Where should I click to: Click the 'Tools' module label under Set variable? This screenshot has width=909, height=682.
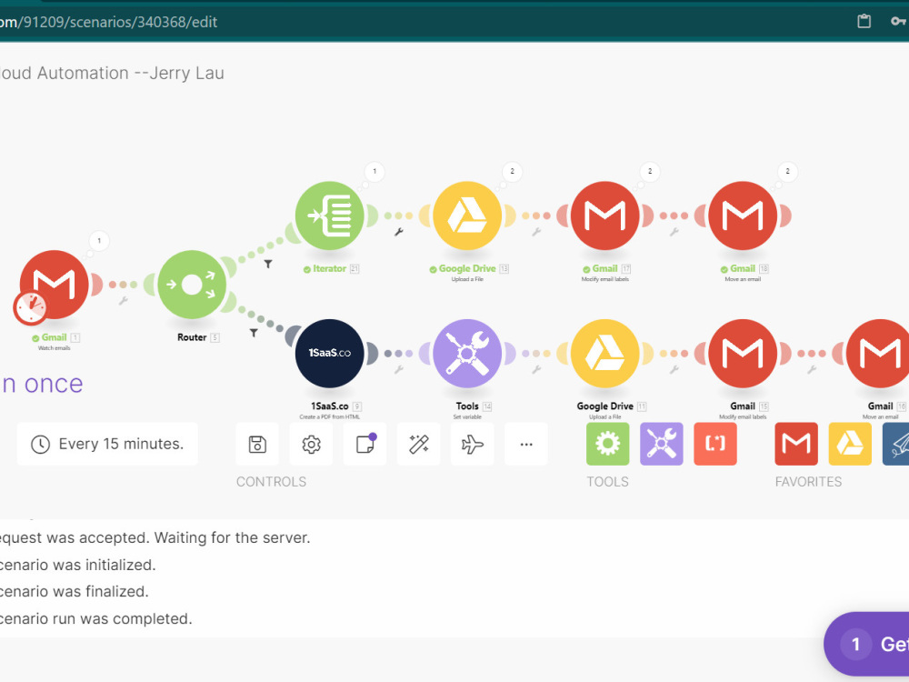click(x=467, y=406)
